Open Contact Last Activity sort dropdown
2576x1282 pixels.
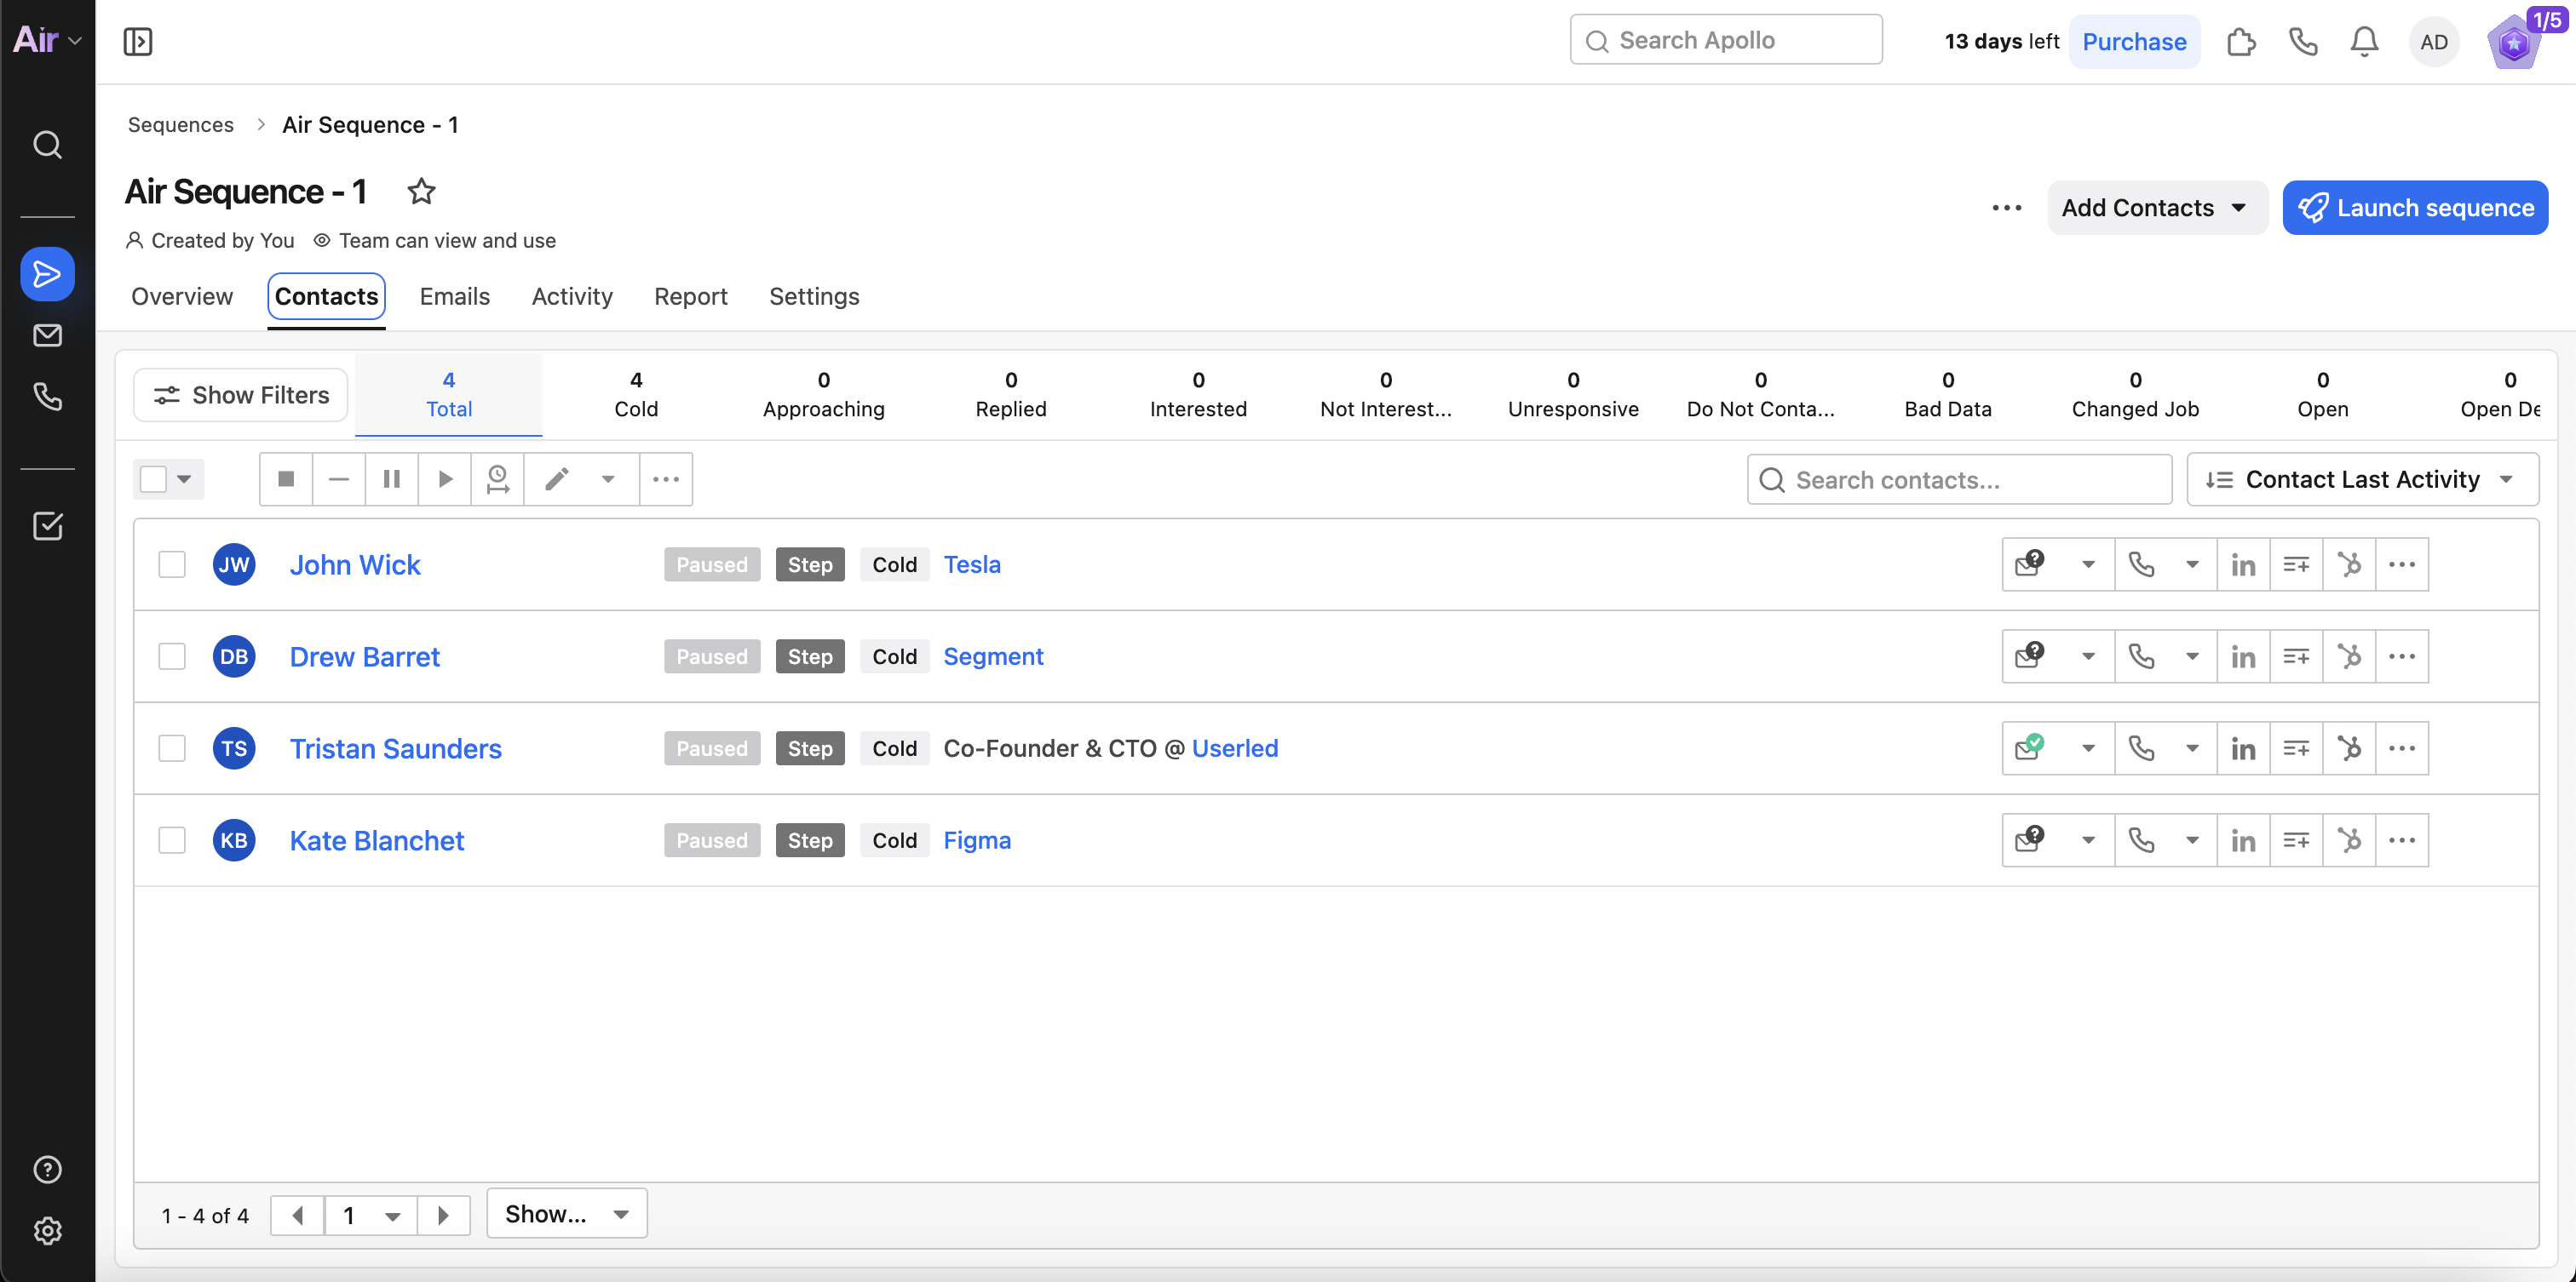pyautogui.click(x=2361, y=479)
